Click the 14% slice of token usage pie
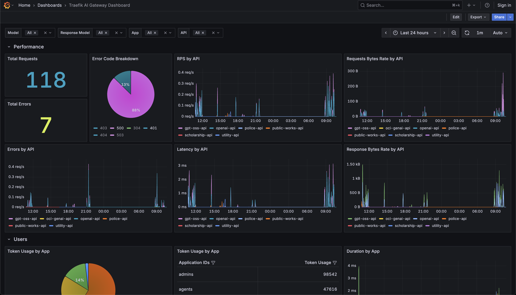The image size is (516, 295). (78, 277)
